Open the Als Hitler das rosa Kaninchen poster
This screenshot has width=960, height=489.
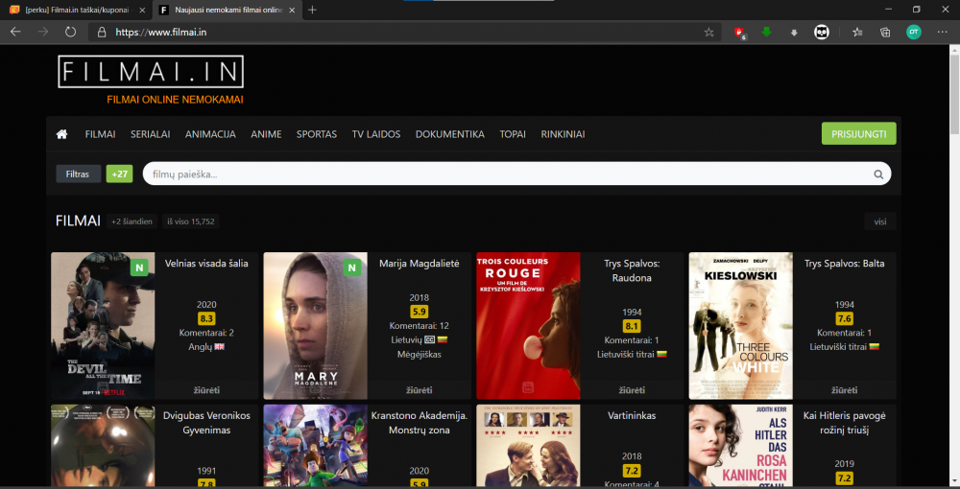pyautogui.click(x=741, y=446)
